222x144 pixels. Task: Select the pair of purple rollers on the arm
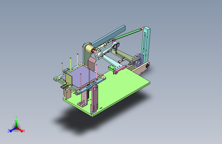coord(116,46)
